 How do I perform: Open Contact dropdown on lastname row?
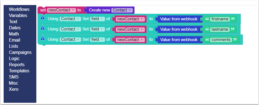(x=70, y=29)
